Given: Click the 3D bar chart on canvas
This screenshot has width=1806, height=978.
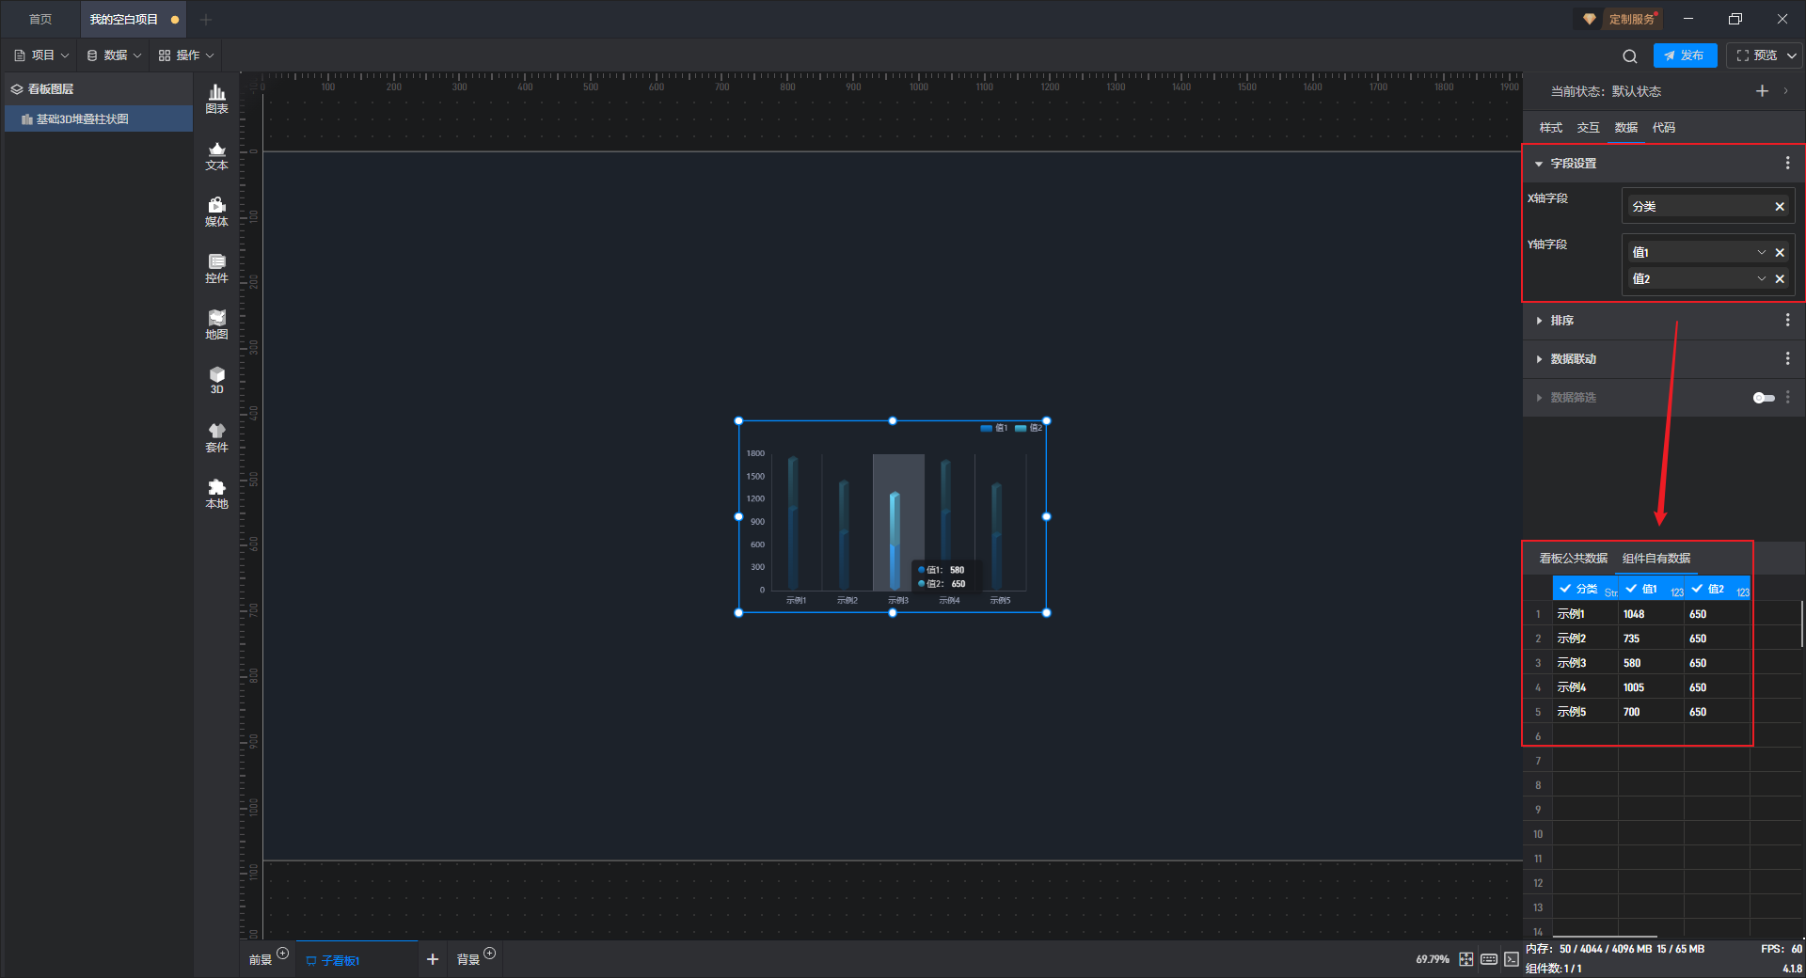Looking at the screenshot, I should click(893, 516).
